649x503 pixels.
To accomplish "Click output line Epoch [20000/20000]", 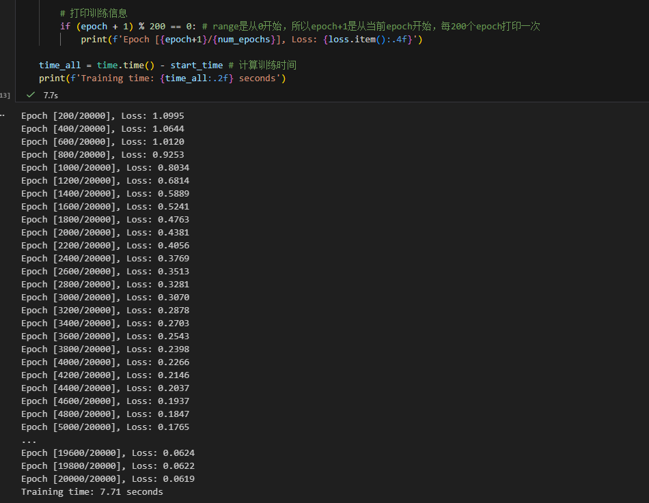I will tap(108, 478).
